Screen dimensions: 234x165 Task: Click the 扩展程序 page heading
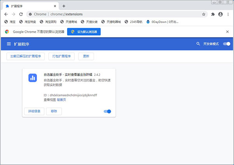(x=21, y=44)
